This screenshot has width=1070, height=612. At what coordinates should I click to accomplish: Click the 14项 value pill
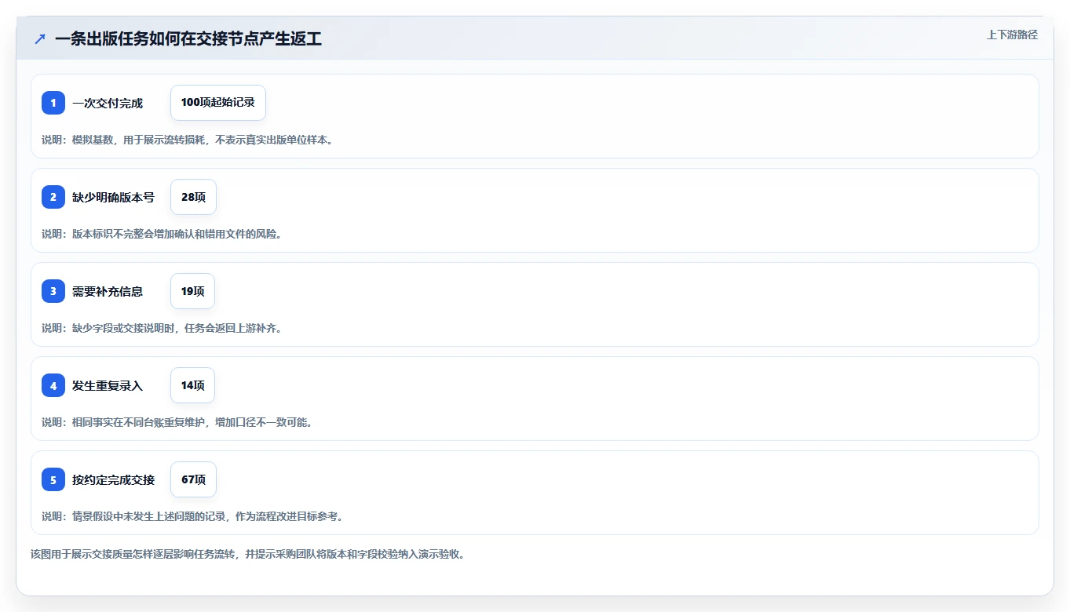click(192, 385)
